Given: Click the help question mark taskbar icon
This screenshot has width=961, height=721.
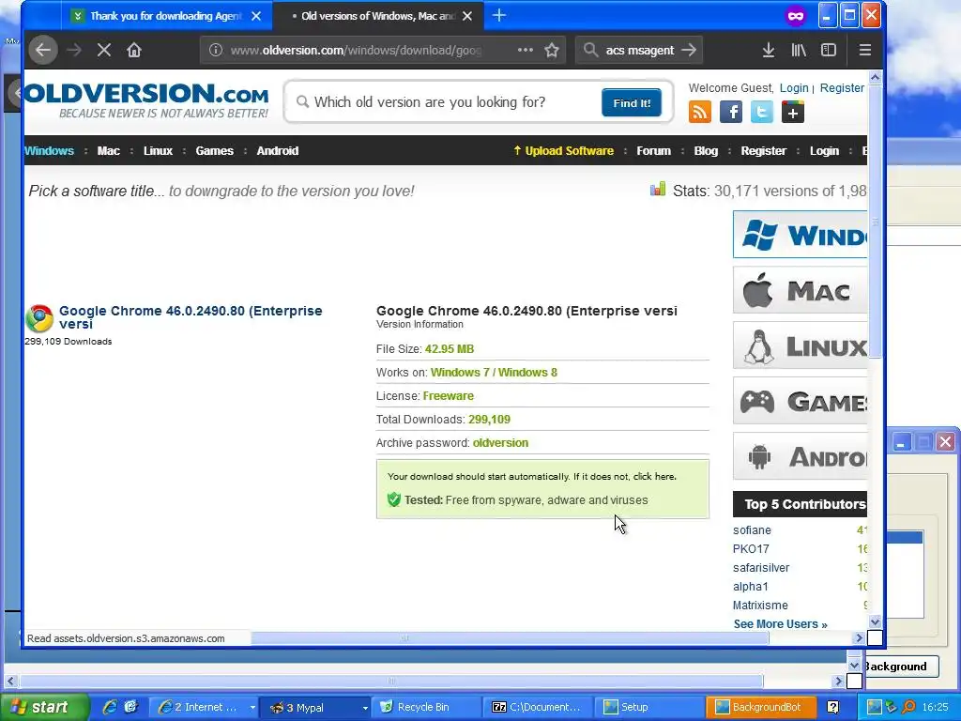Looking at the screenshot, I should point(833,707).
